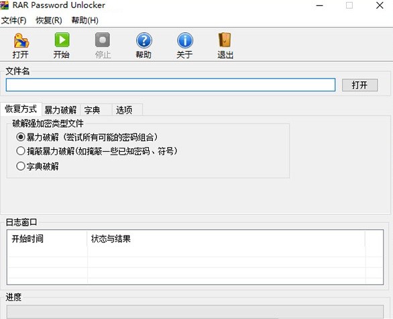
Task: Open the 恢复(R) menu
Action: 49,20
